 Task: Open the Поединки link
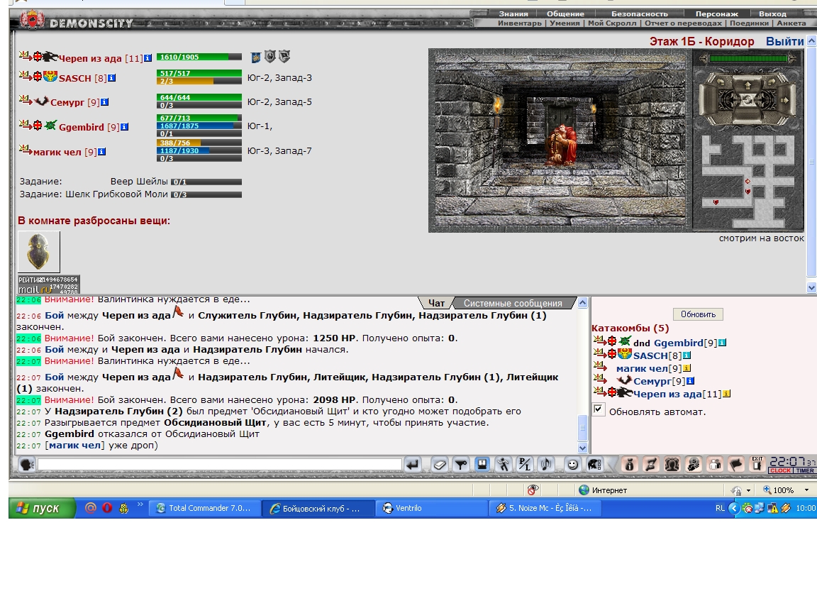click(x=749, y=23)
